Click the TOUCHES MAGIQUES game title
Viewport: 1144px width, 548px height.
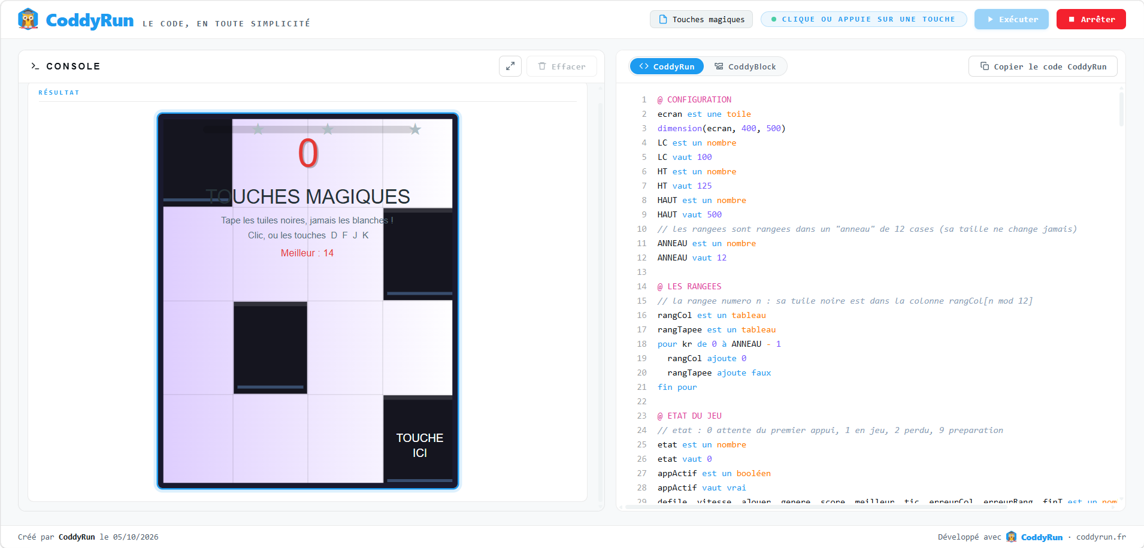(x=308, y=196)
